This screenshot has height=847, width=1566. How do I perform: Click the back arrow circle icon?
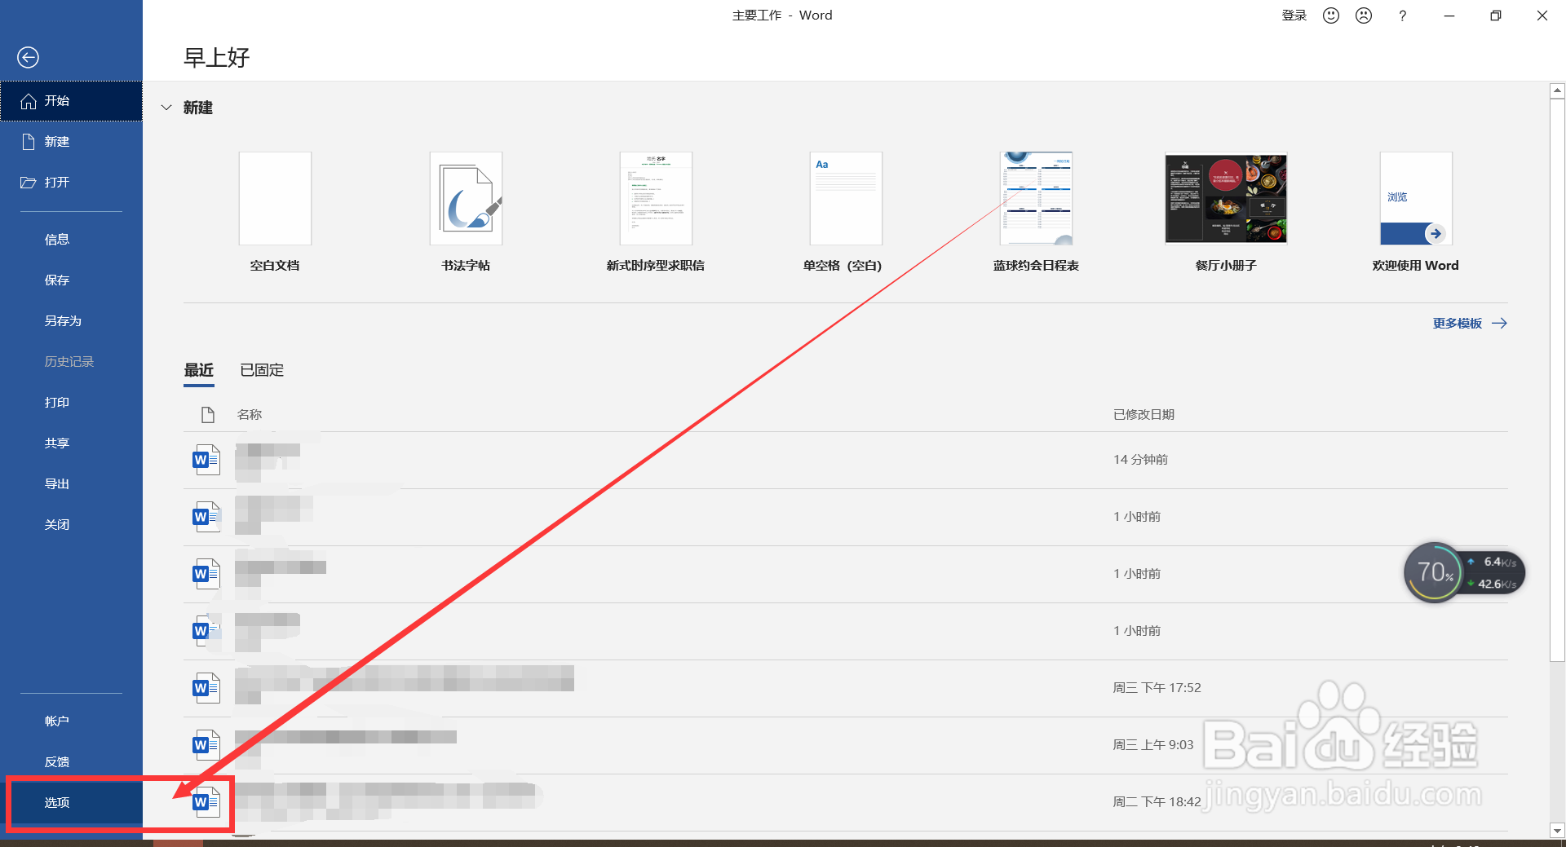click(x=28, y=57)
